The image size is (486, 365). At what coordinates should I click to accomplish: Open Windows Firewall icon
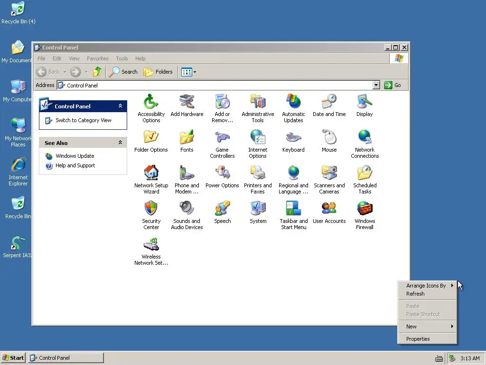(364, 215)
